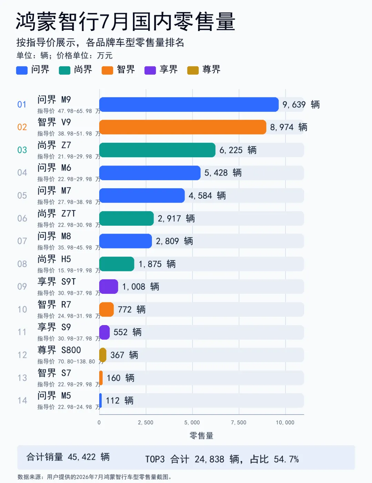Image resolution: width=372 pixels, height=483 pixels.
Task: Click the 尚界 H5 model label
Action: point(54,259)
